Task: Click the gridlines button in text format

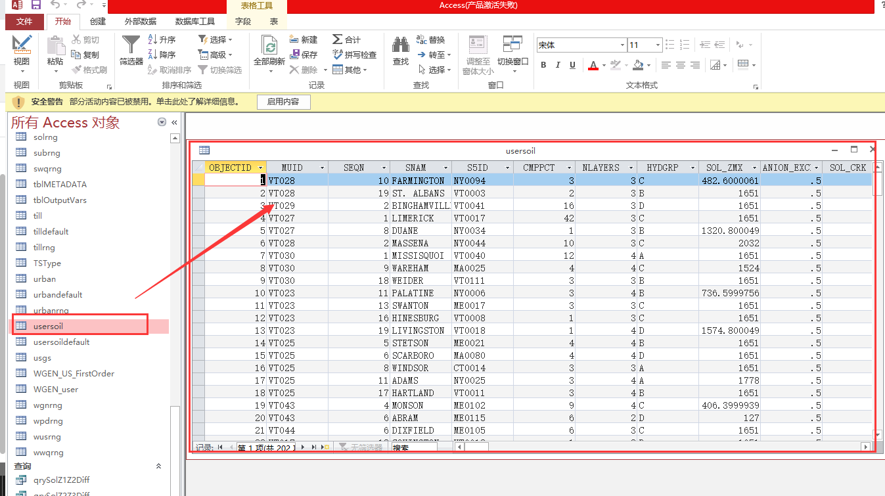Action: [744, 64]
